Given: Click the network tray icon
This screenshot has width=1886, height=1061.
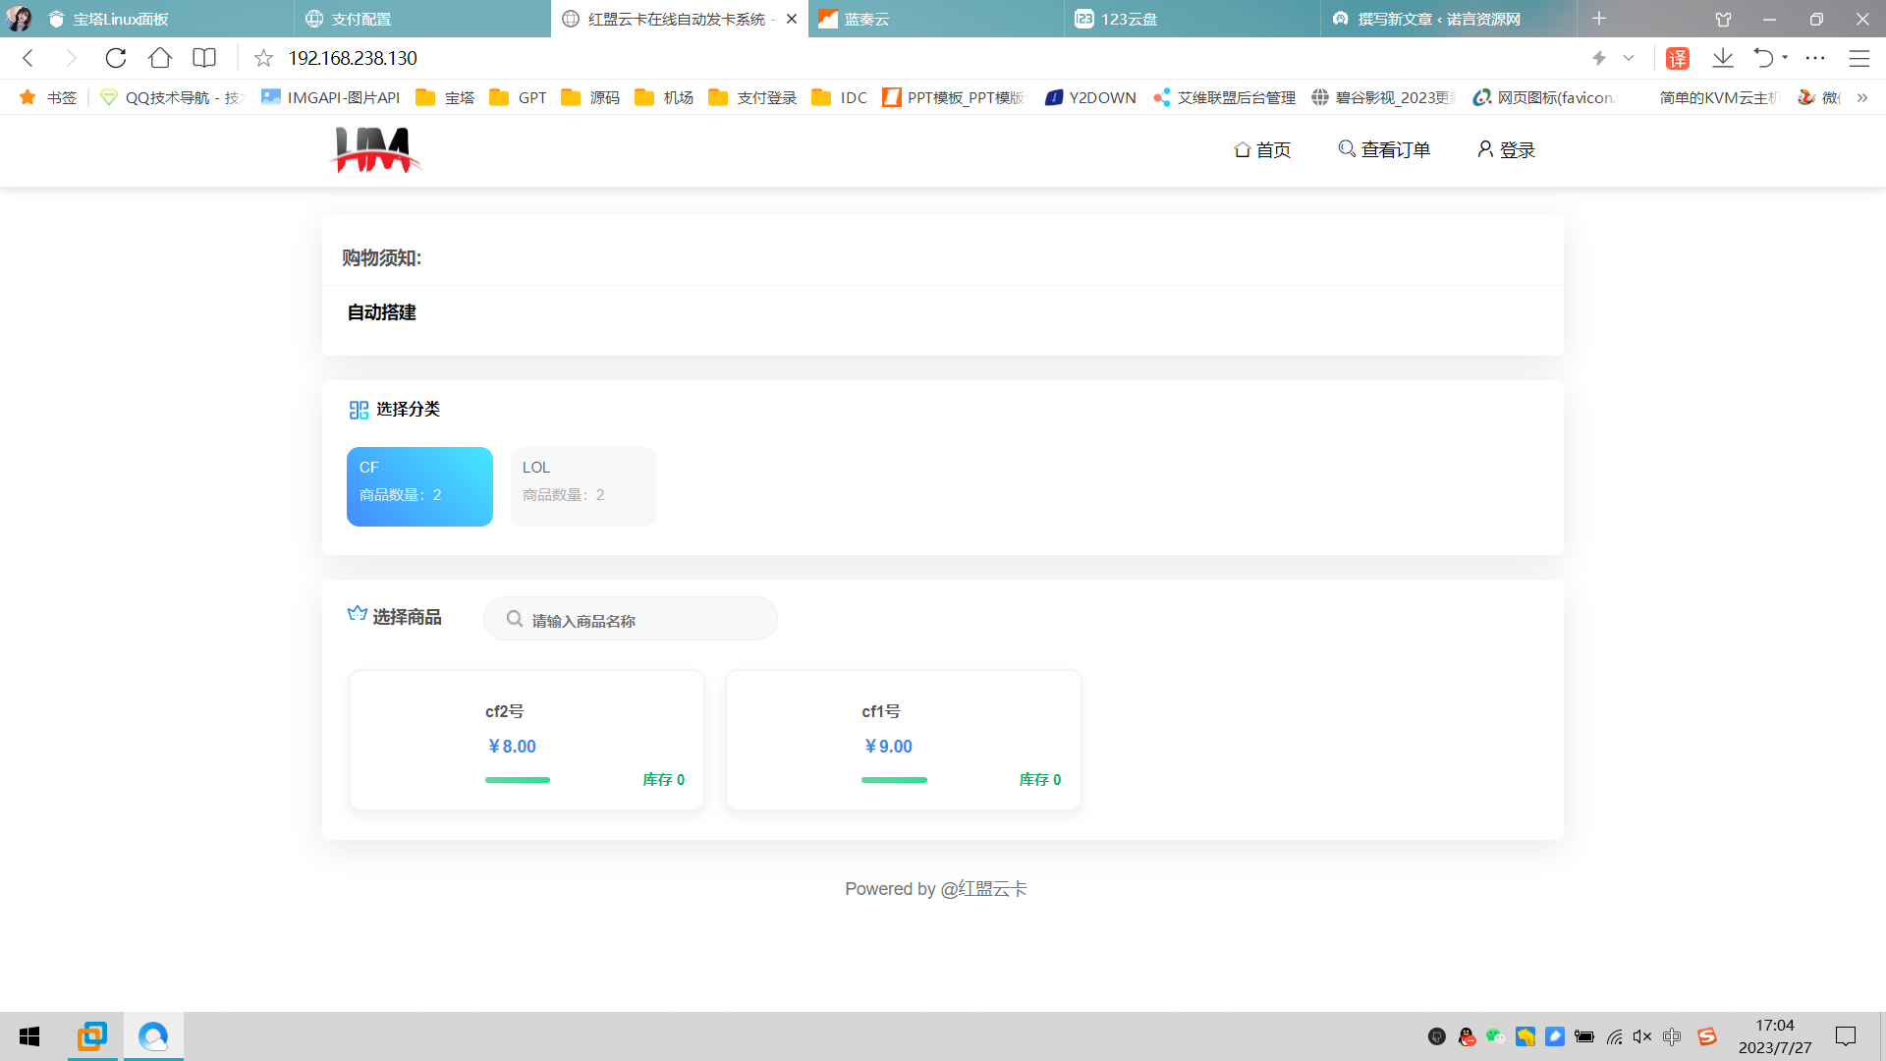Looking at the screenshot, I should pos(1614,1036).
